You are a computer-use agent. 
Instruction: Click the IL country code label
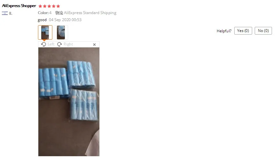(11, 13)
